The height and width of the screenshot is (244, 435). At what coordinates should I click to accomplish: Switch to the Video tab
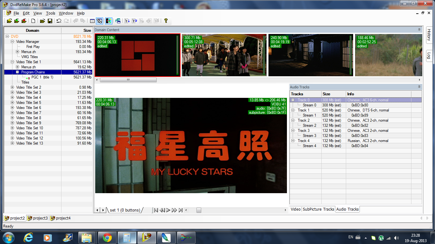(296, 209)
